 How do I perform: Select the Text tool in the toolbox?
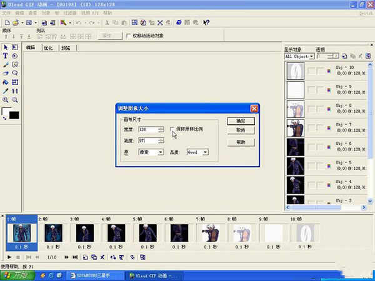(x=6, y=56)
